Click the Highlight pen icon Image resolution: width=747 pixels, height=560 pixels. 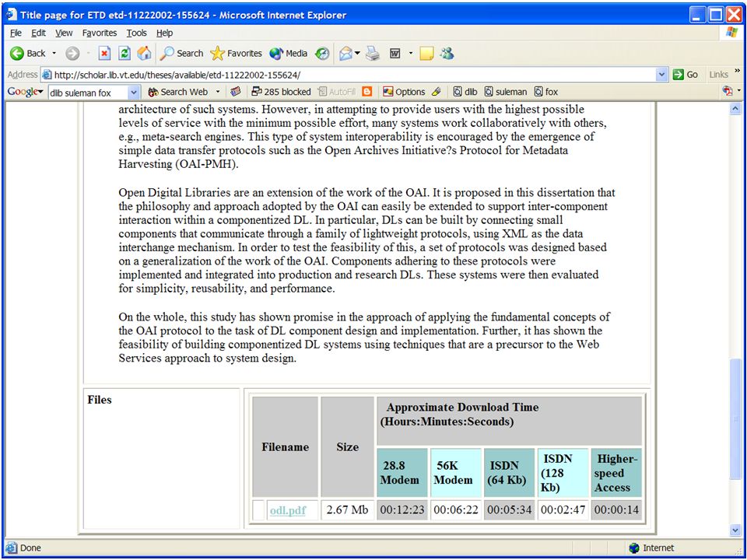coord(437,92)
